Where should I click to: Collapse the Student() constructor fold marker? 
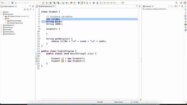tap(40, 29)
